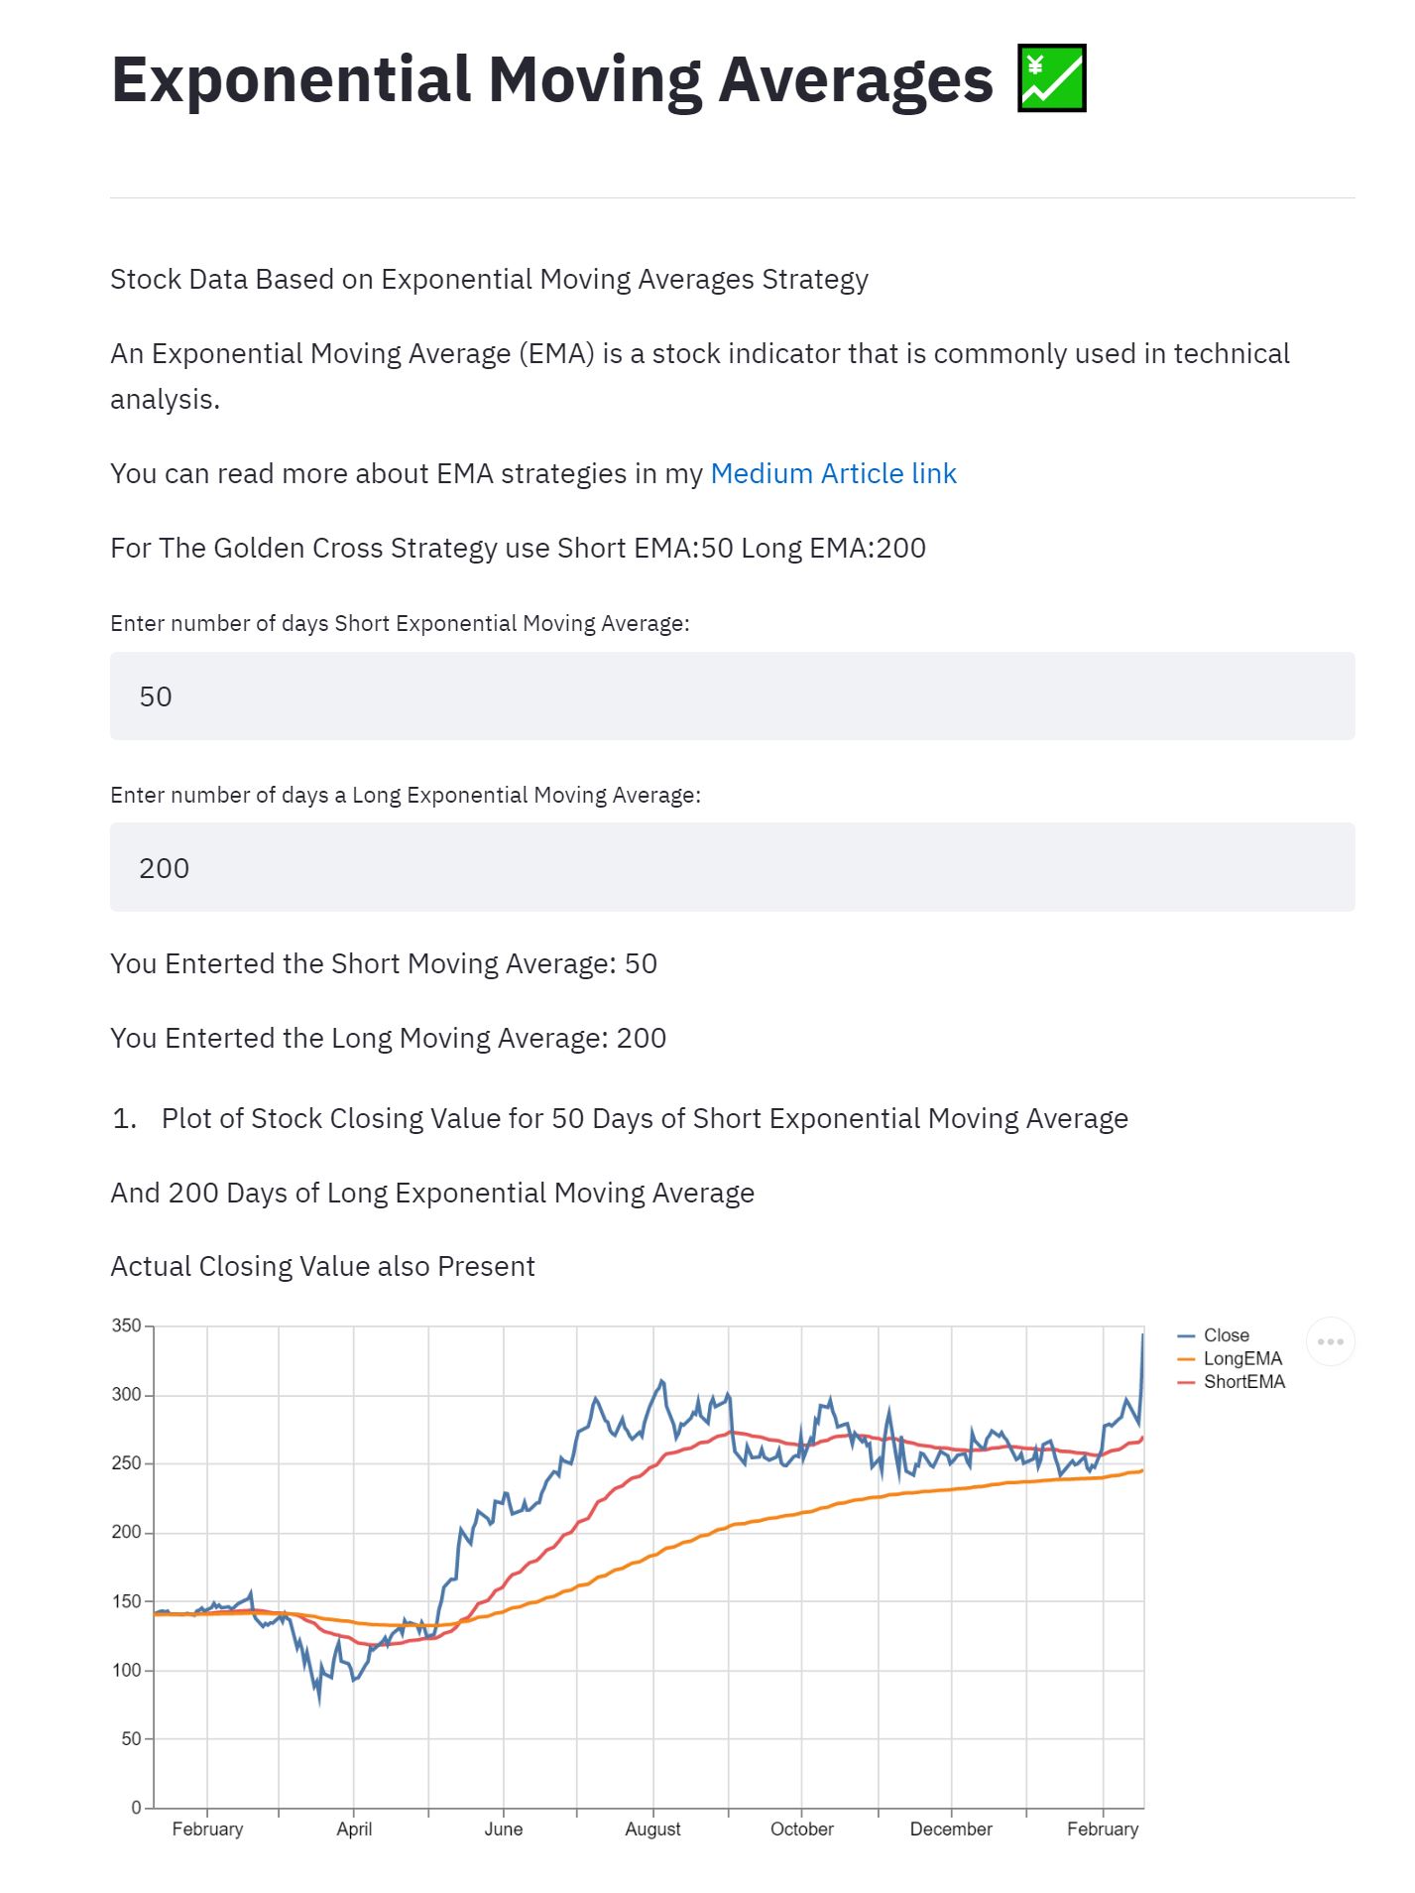Open the Medium Article link
The width and height of the screenshot is (1415, 1893).
[832, 473]
